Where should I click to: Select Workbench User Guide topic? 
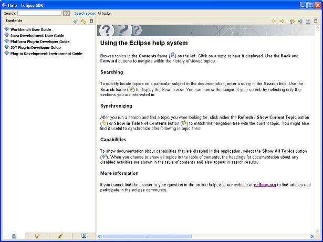[x=30, y=29]
